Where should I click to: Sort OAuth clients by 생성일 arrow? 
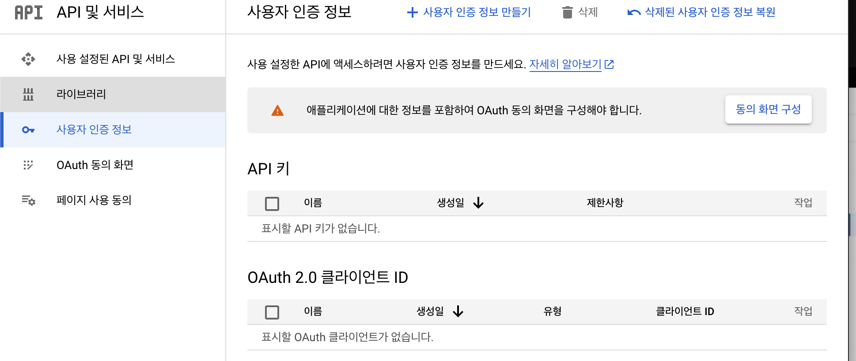point(458,312)
